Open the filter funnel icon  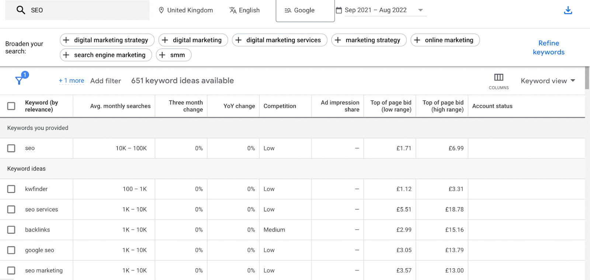(19, 80)
